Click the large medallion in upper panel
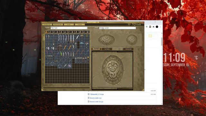206x116 pixels. (107, 40)
